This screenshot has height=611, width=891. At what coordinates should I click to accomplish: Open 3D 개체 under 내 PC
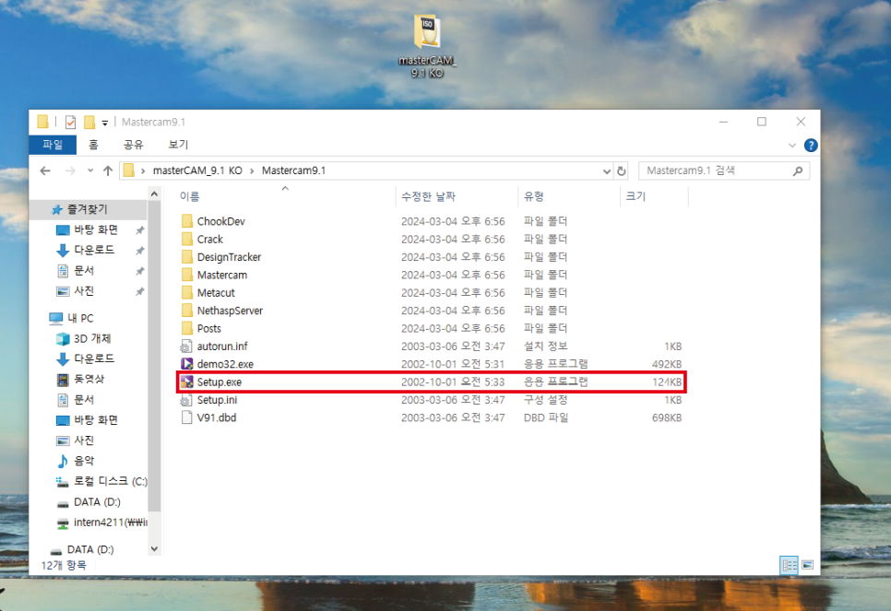point(92,338)
